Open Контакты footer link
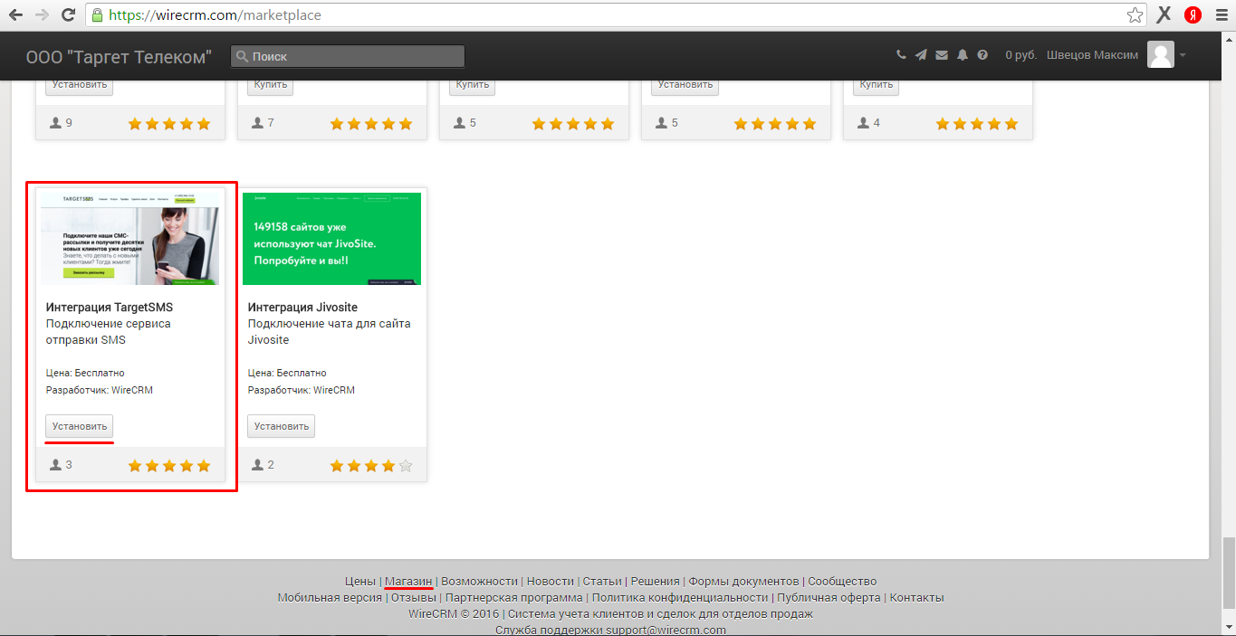 (x=916, y=598)
